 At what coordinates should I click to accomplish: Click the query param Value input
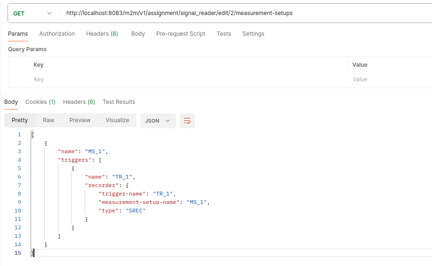[x=391, y=79]
